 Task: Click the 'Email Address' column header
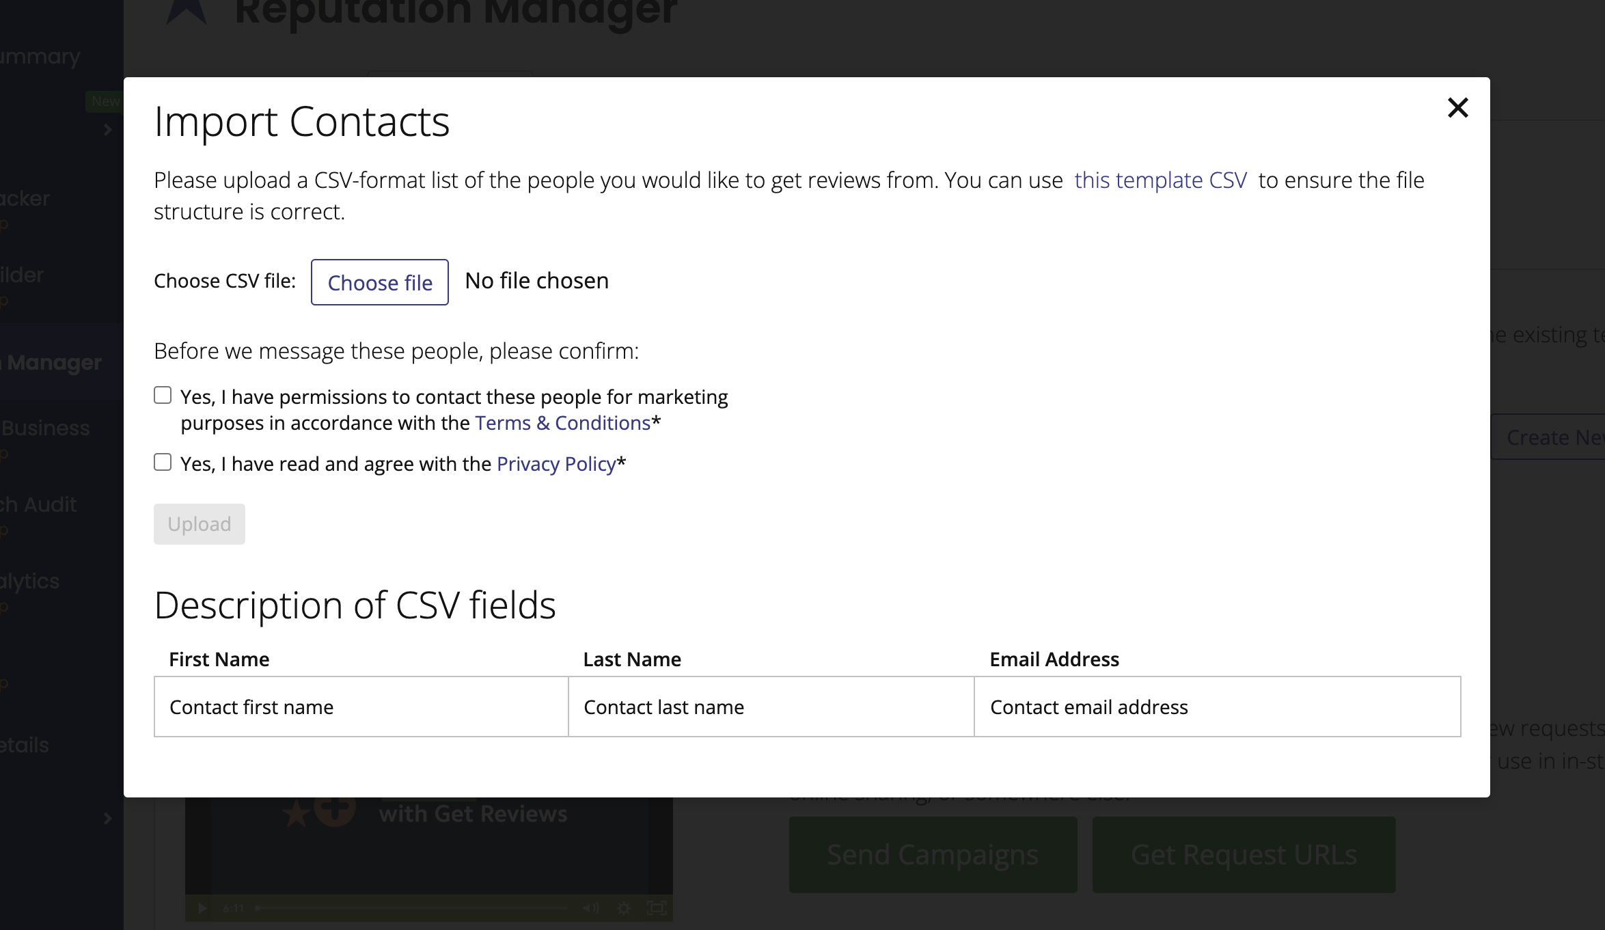(x=1054, y=659)
